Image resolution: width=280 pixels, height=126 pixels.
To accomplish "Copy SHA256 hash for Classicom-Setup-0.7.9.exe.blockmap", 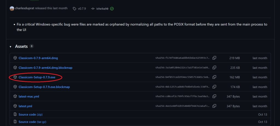I will [x=214, y=87].
